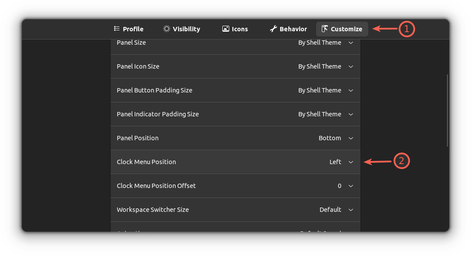Click the Profile tab list icon
The width and height of the screenshot is (472, 257).
(117, 29)
